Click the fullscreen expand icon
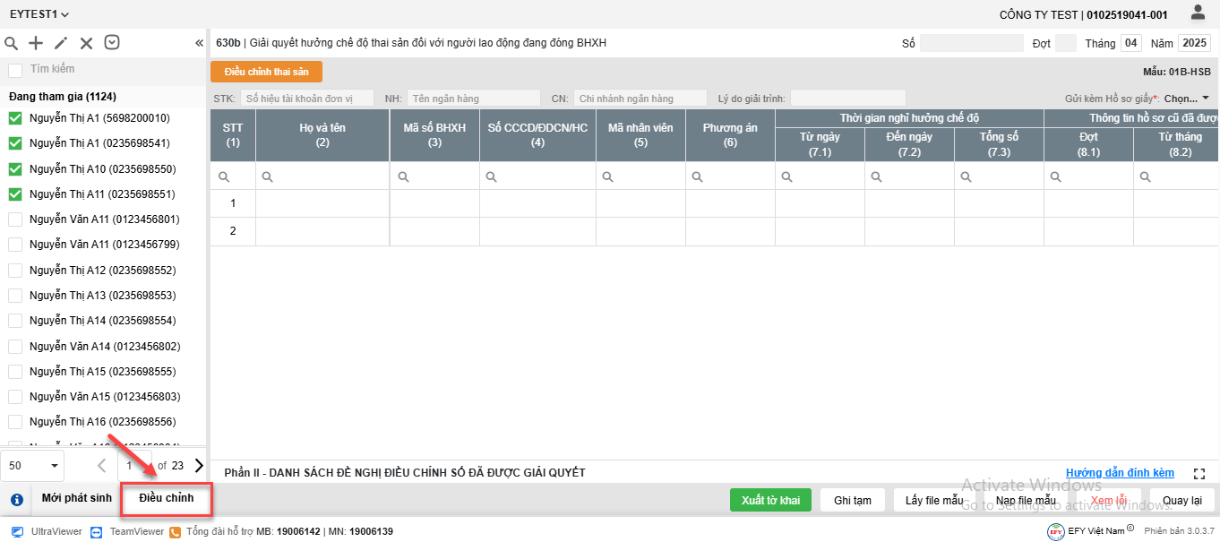Viewport: 1220px width, 542px height. [1200, 473]
